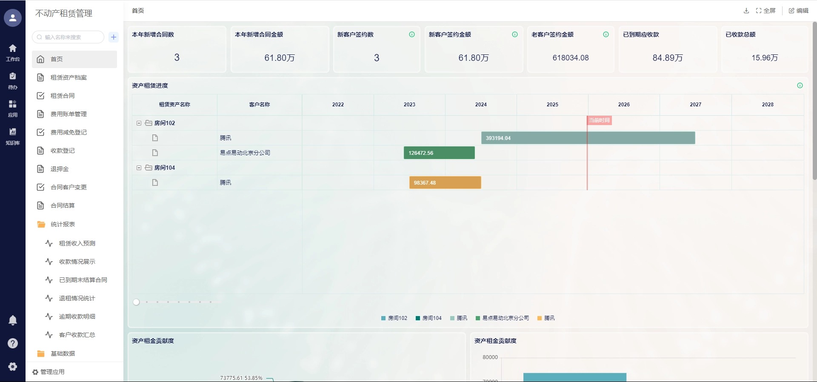Open the 工作台 workbench icon
This screenshot has height=382, width=817.
(13, 52)
